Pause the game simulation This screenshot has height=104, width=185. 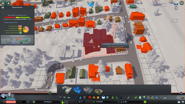[4, 102]
